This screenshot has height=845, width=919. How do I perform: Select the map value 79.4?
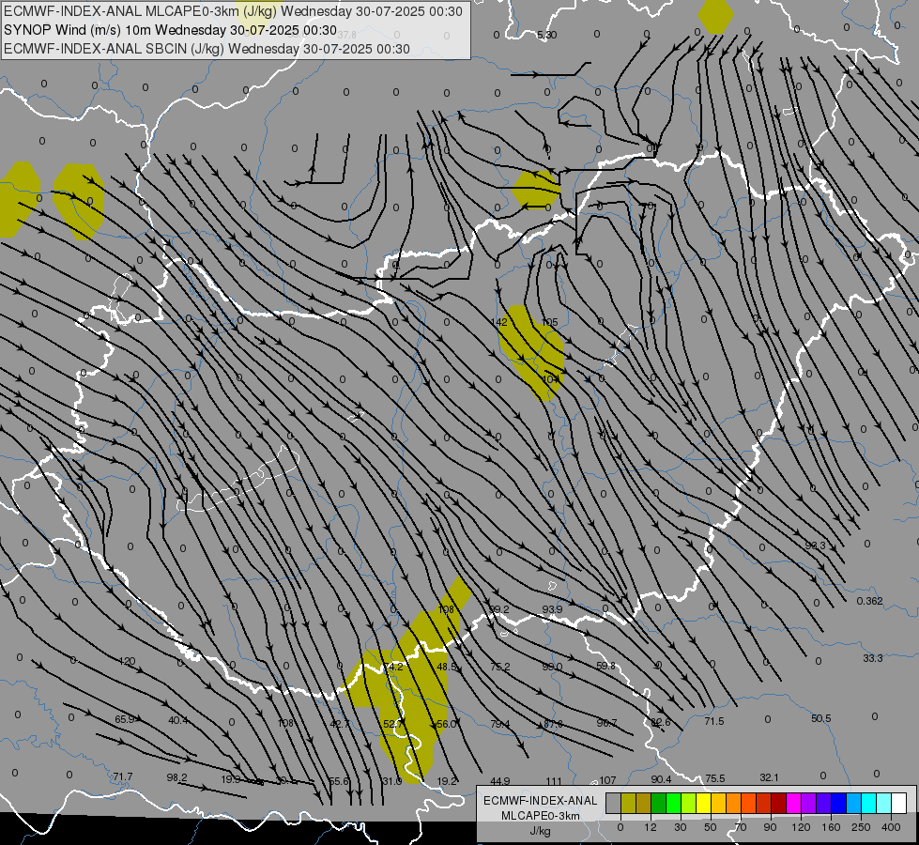(x=500, y=724)
